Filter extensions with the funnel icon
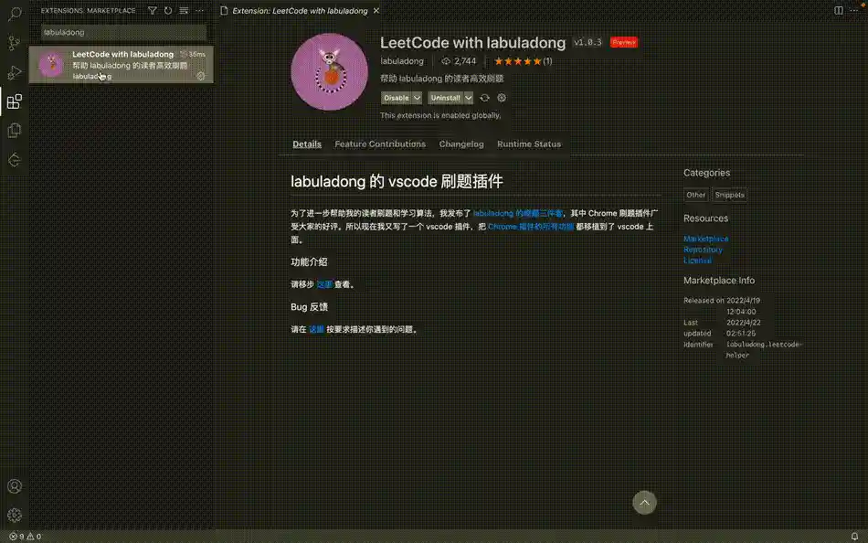 pos(153,11)
